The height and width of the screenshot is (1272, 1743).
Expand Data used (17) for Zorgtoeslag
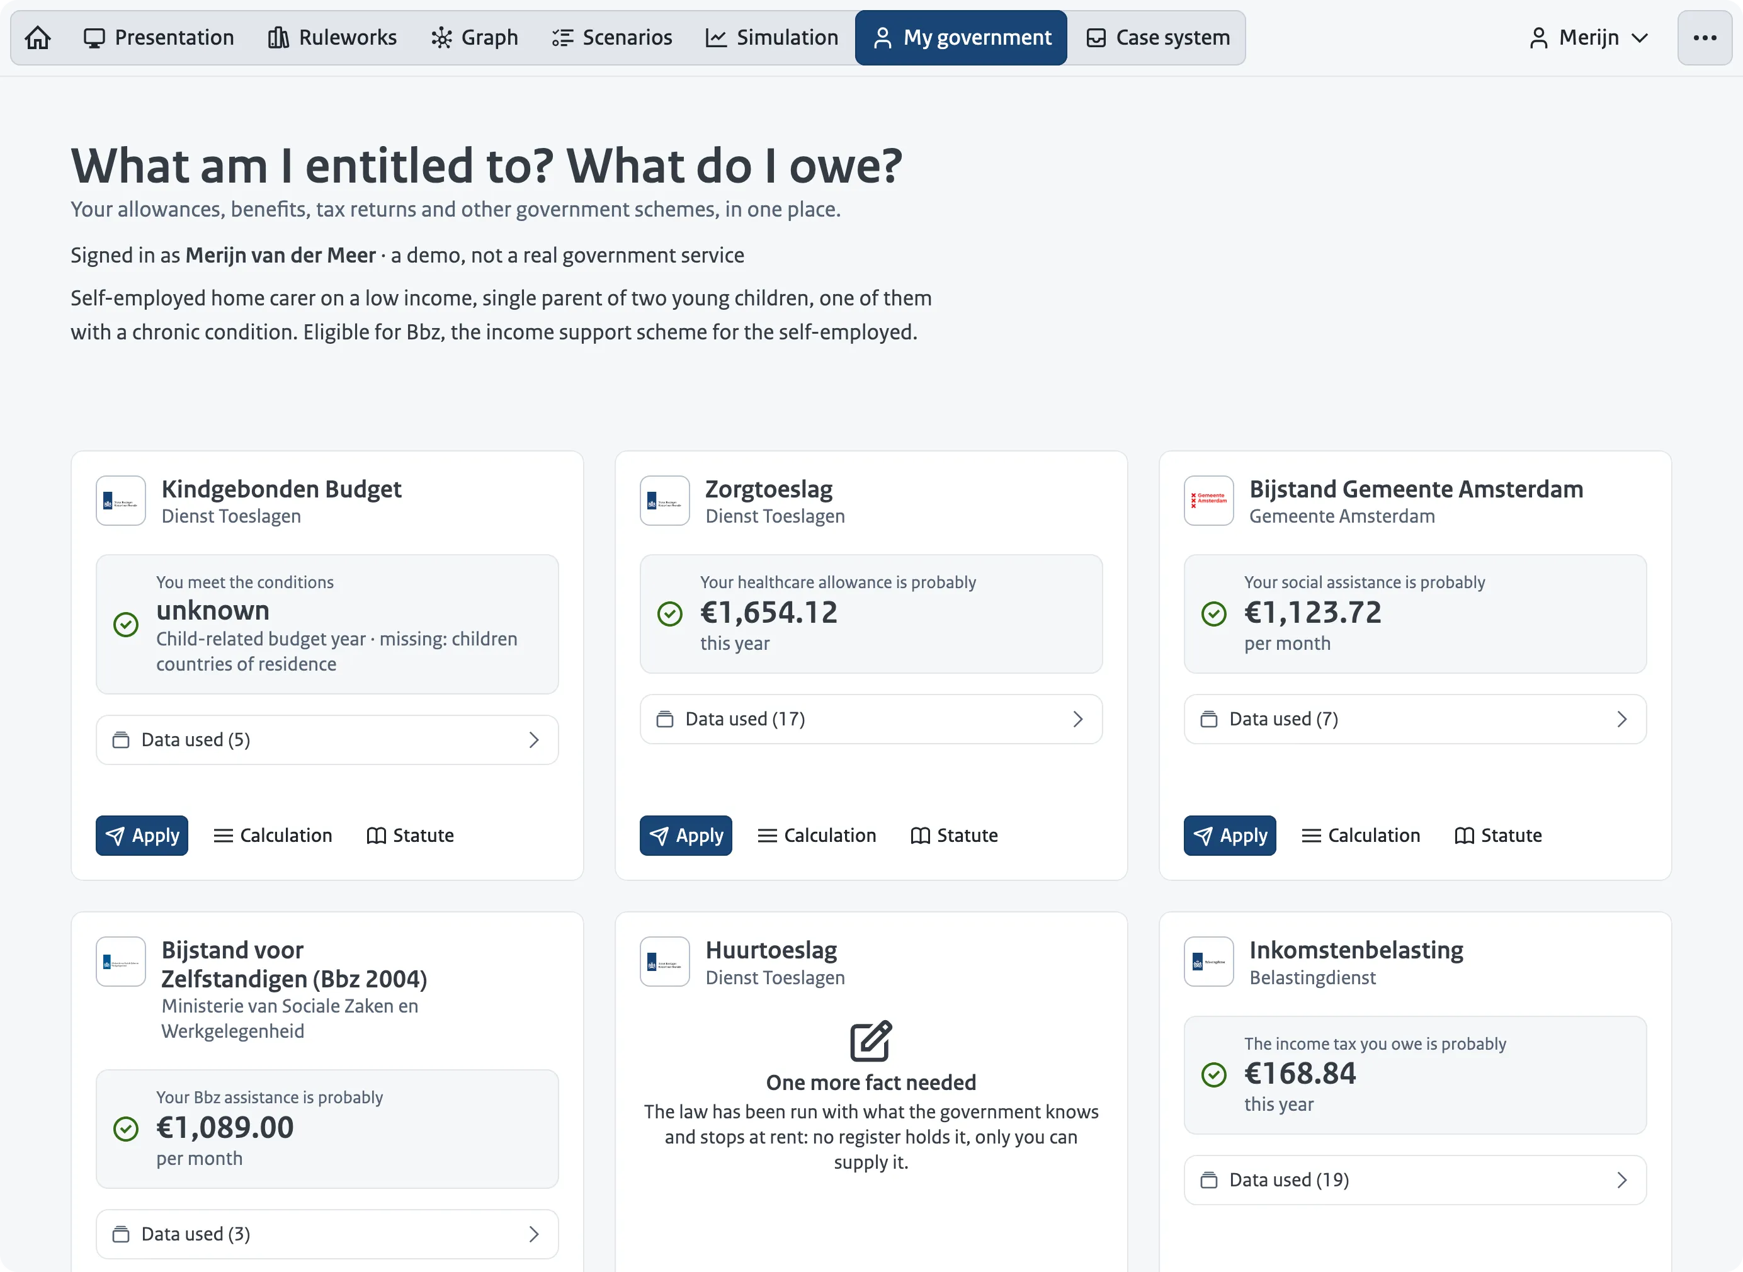pos(871,719)
